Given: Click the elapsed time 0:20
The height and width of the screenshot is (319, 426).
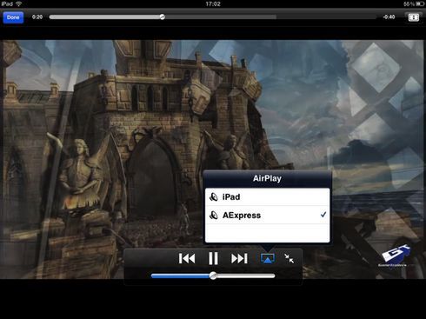Looking at the screenshot, I should (x=37, y=17).
